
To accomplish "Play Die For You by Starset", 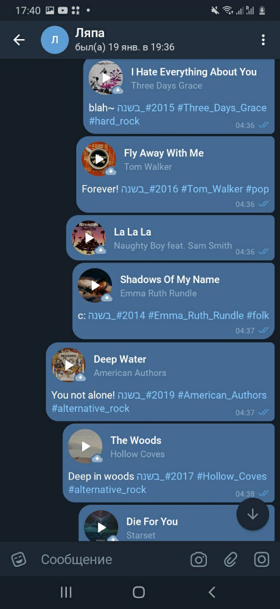I will (x=101, y=527).
